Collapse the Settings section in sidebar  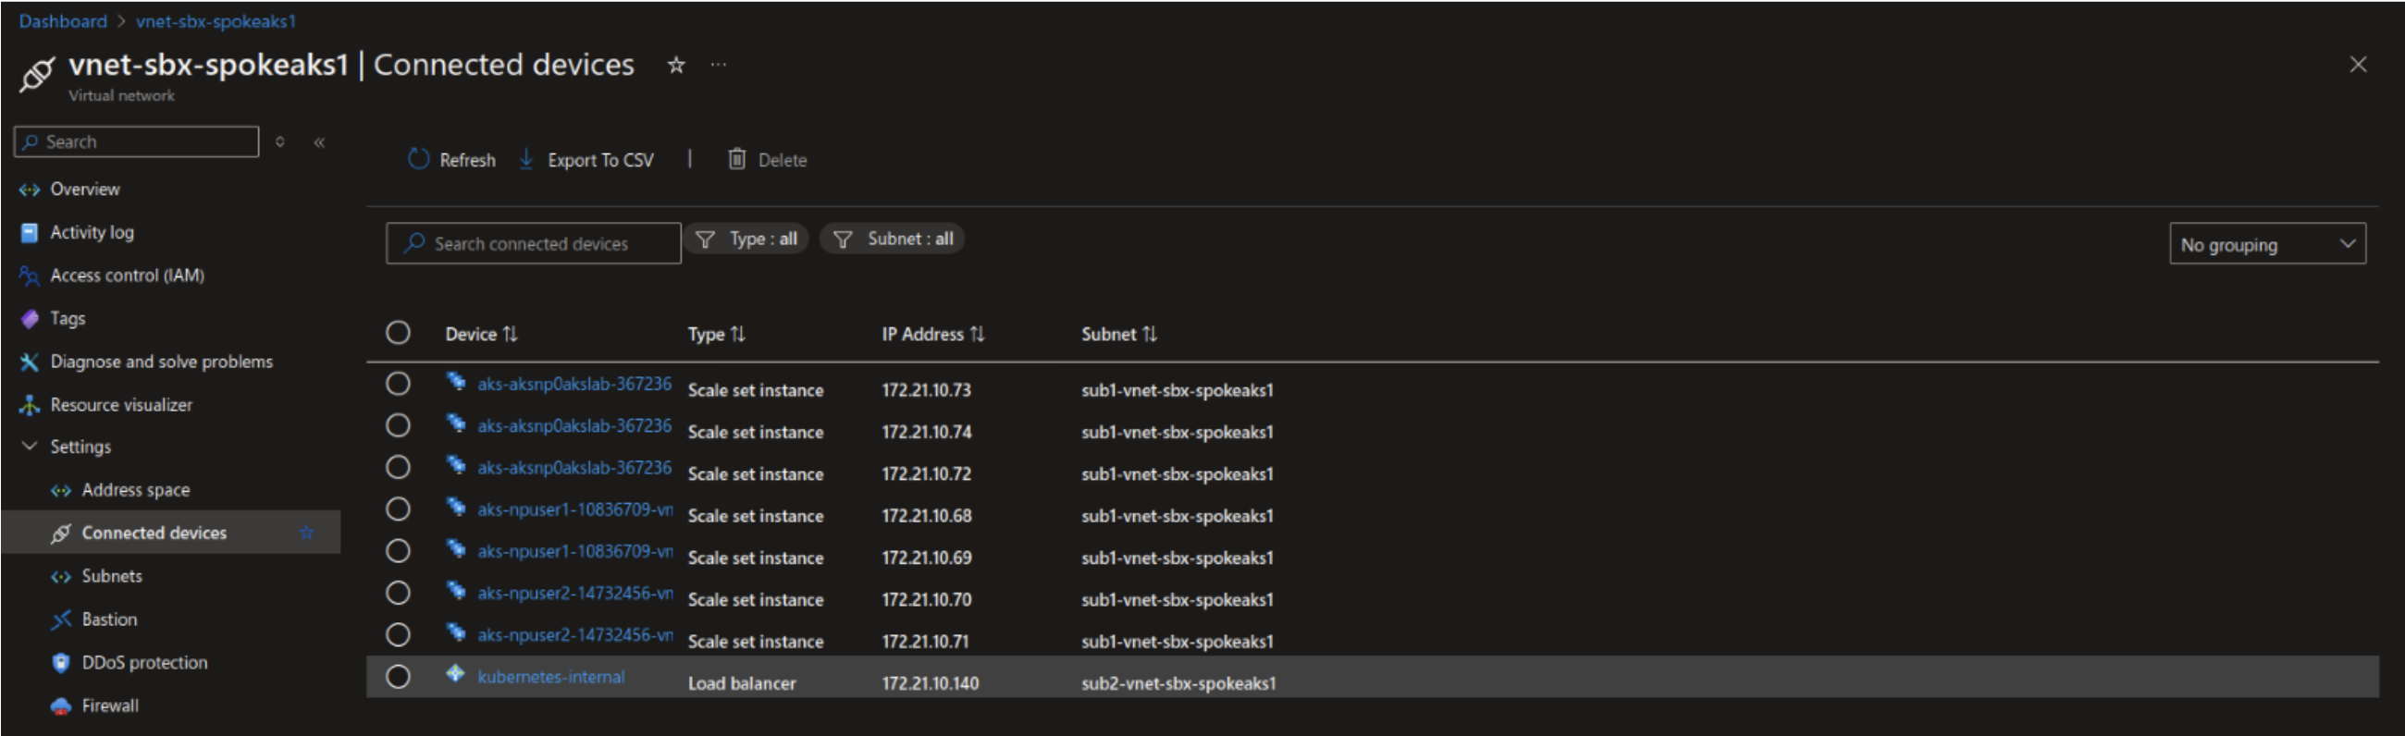[x=30, y=447]
